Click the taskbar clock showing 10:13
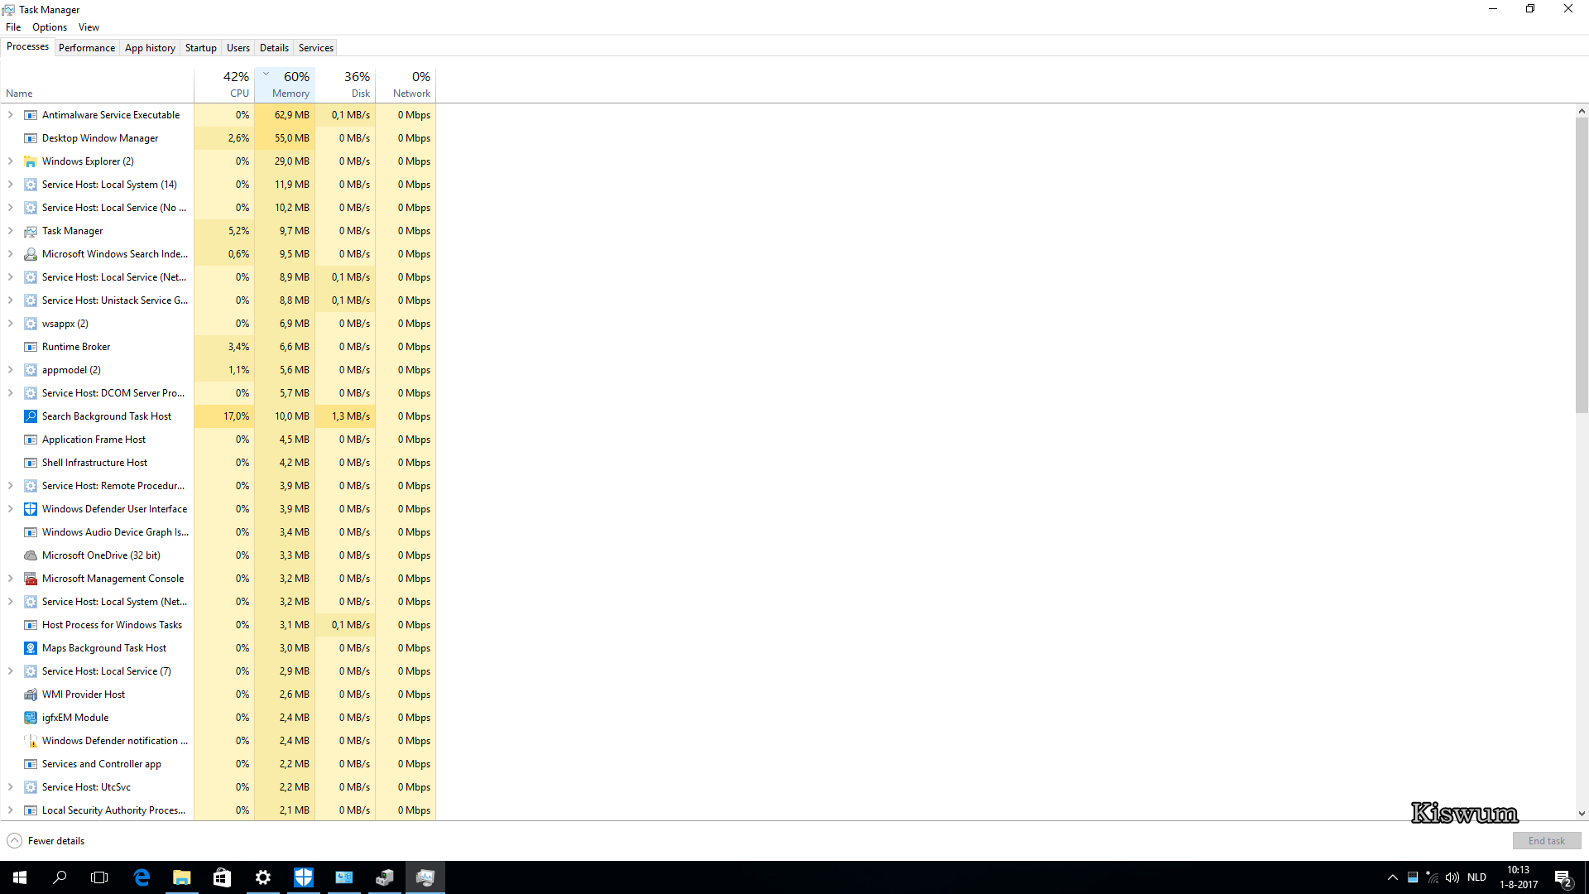Image resolution: width=1589 pixels, height=894 pixels. click(1519, 877)
